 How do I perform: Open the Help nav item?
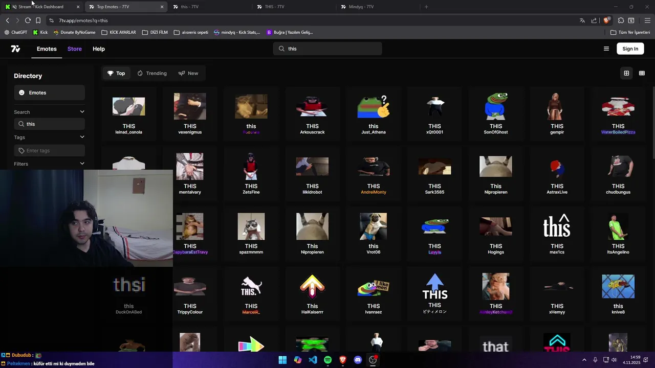(x=99, y=49)
